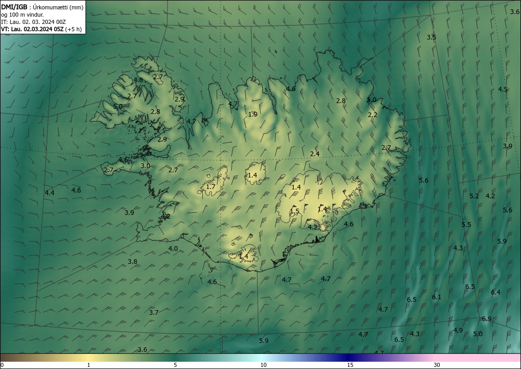The image size is (521, 369).
Task: Click the 4.4 value off the west coast
Action: tap(49, 193)
